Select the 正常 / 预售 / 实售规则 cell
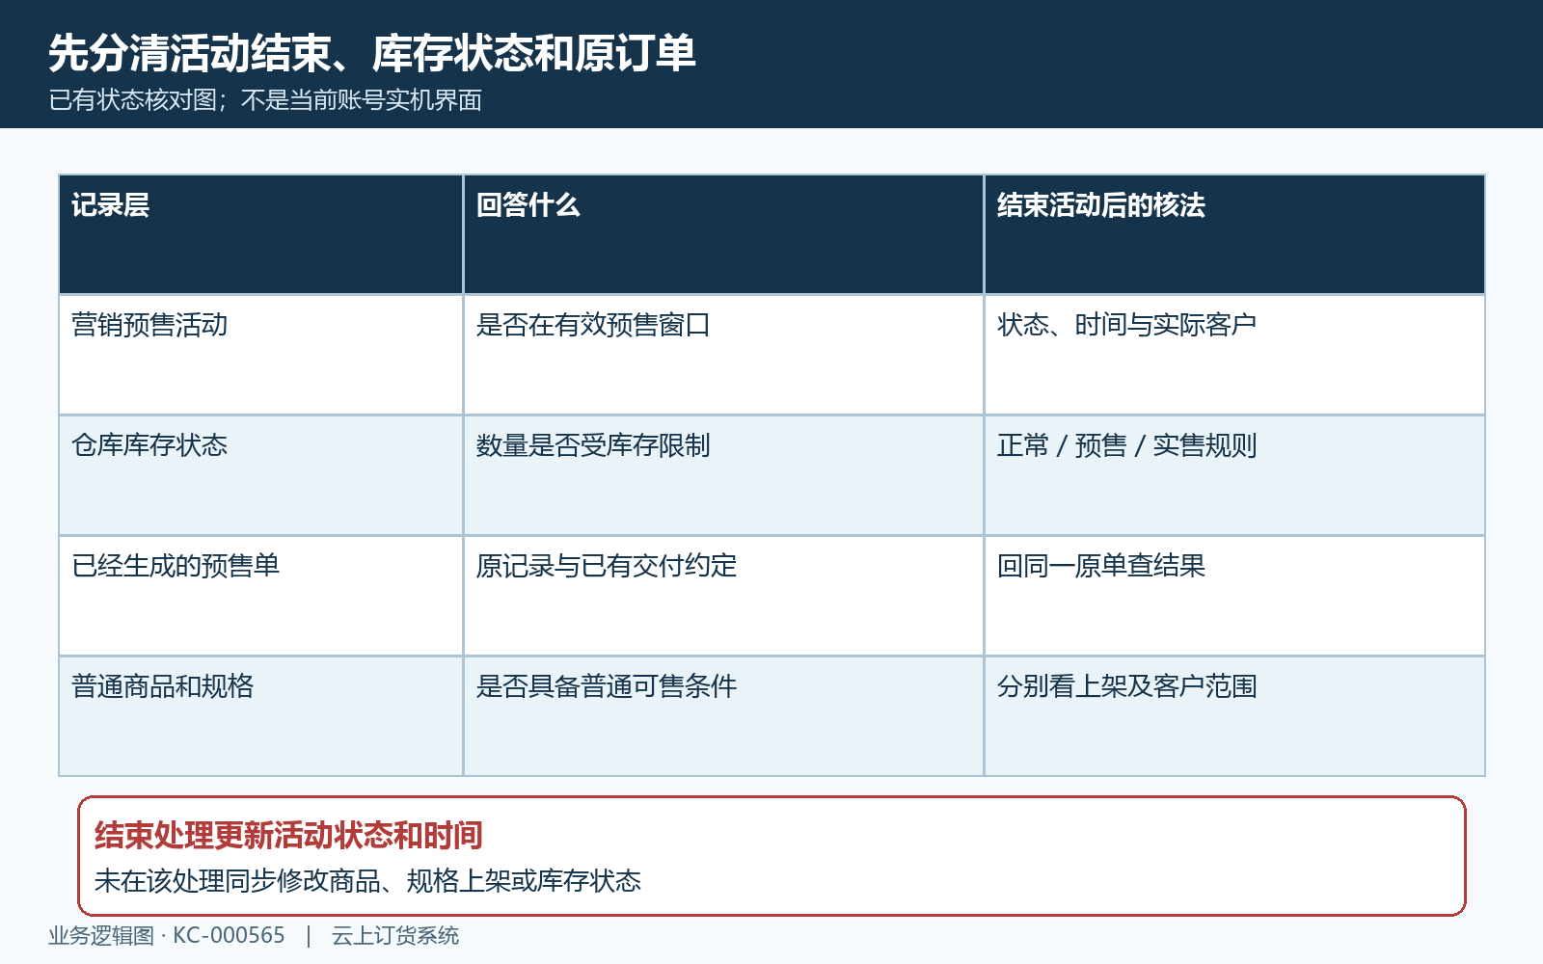 (x=1234, y=475)
